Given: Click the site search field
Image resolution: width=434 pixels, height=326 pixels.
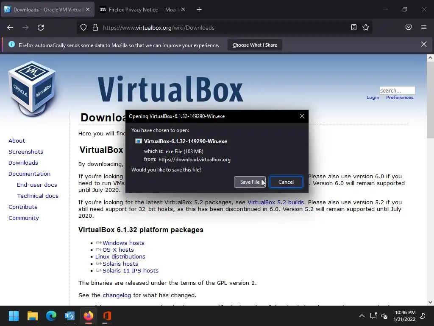Looking at the screenshot, I should click(397, 90).
